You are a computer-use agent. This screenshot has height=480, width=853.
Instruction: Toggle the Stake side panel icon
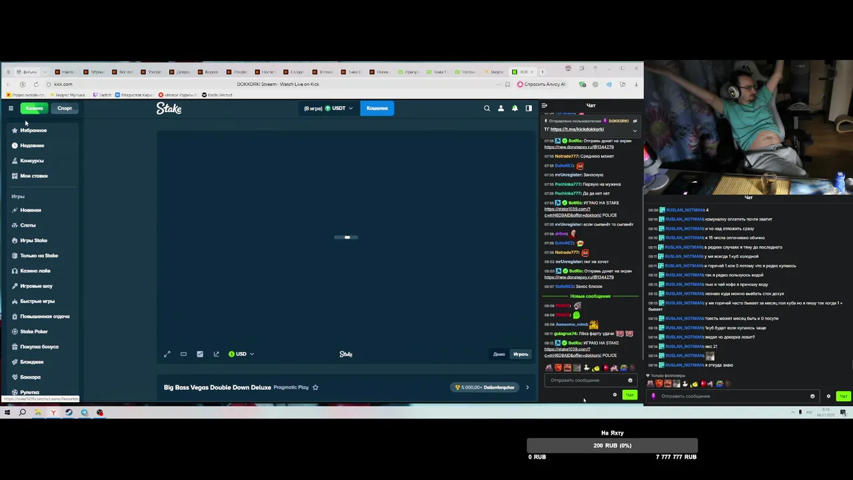528,108
